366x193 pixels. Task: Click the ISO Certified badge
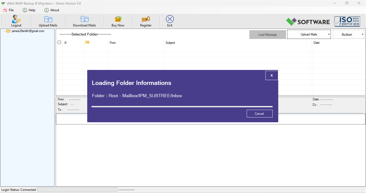347,21
